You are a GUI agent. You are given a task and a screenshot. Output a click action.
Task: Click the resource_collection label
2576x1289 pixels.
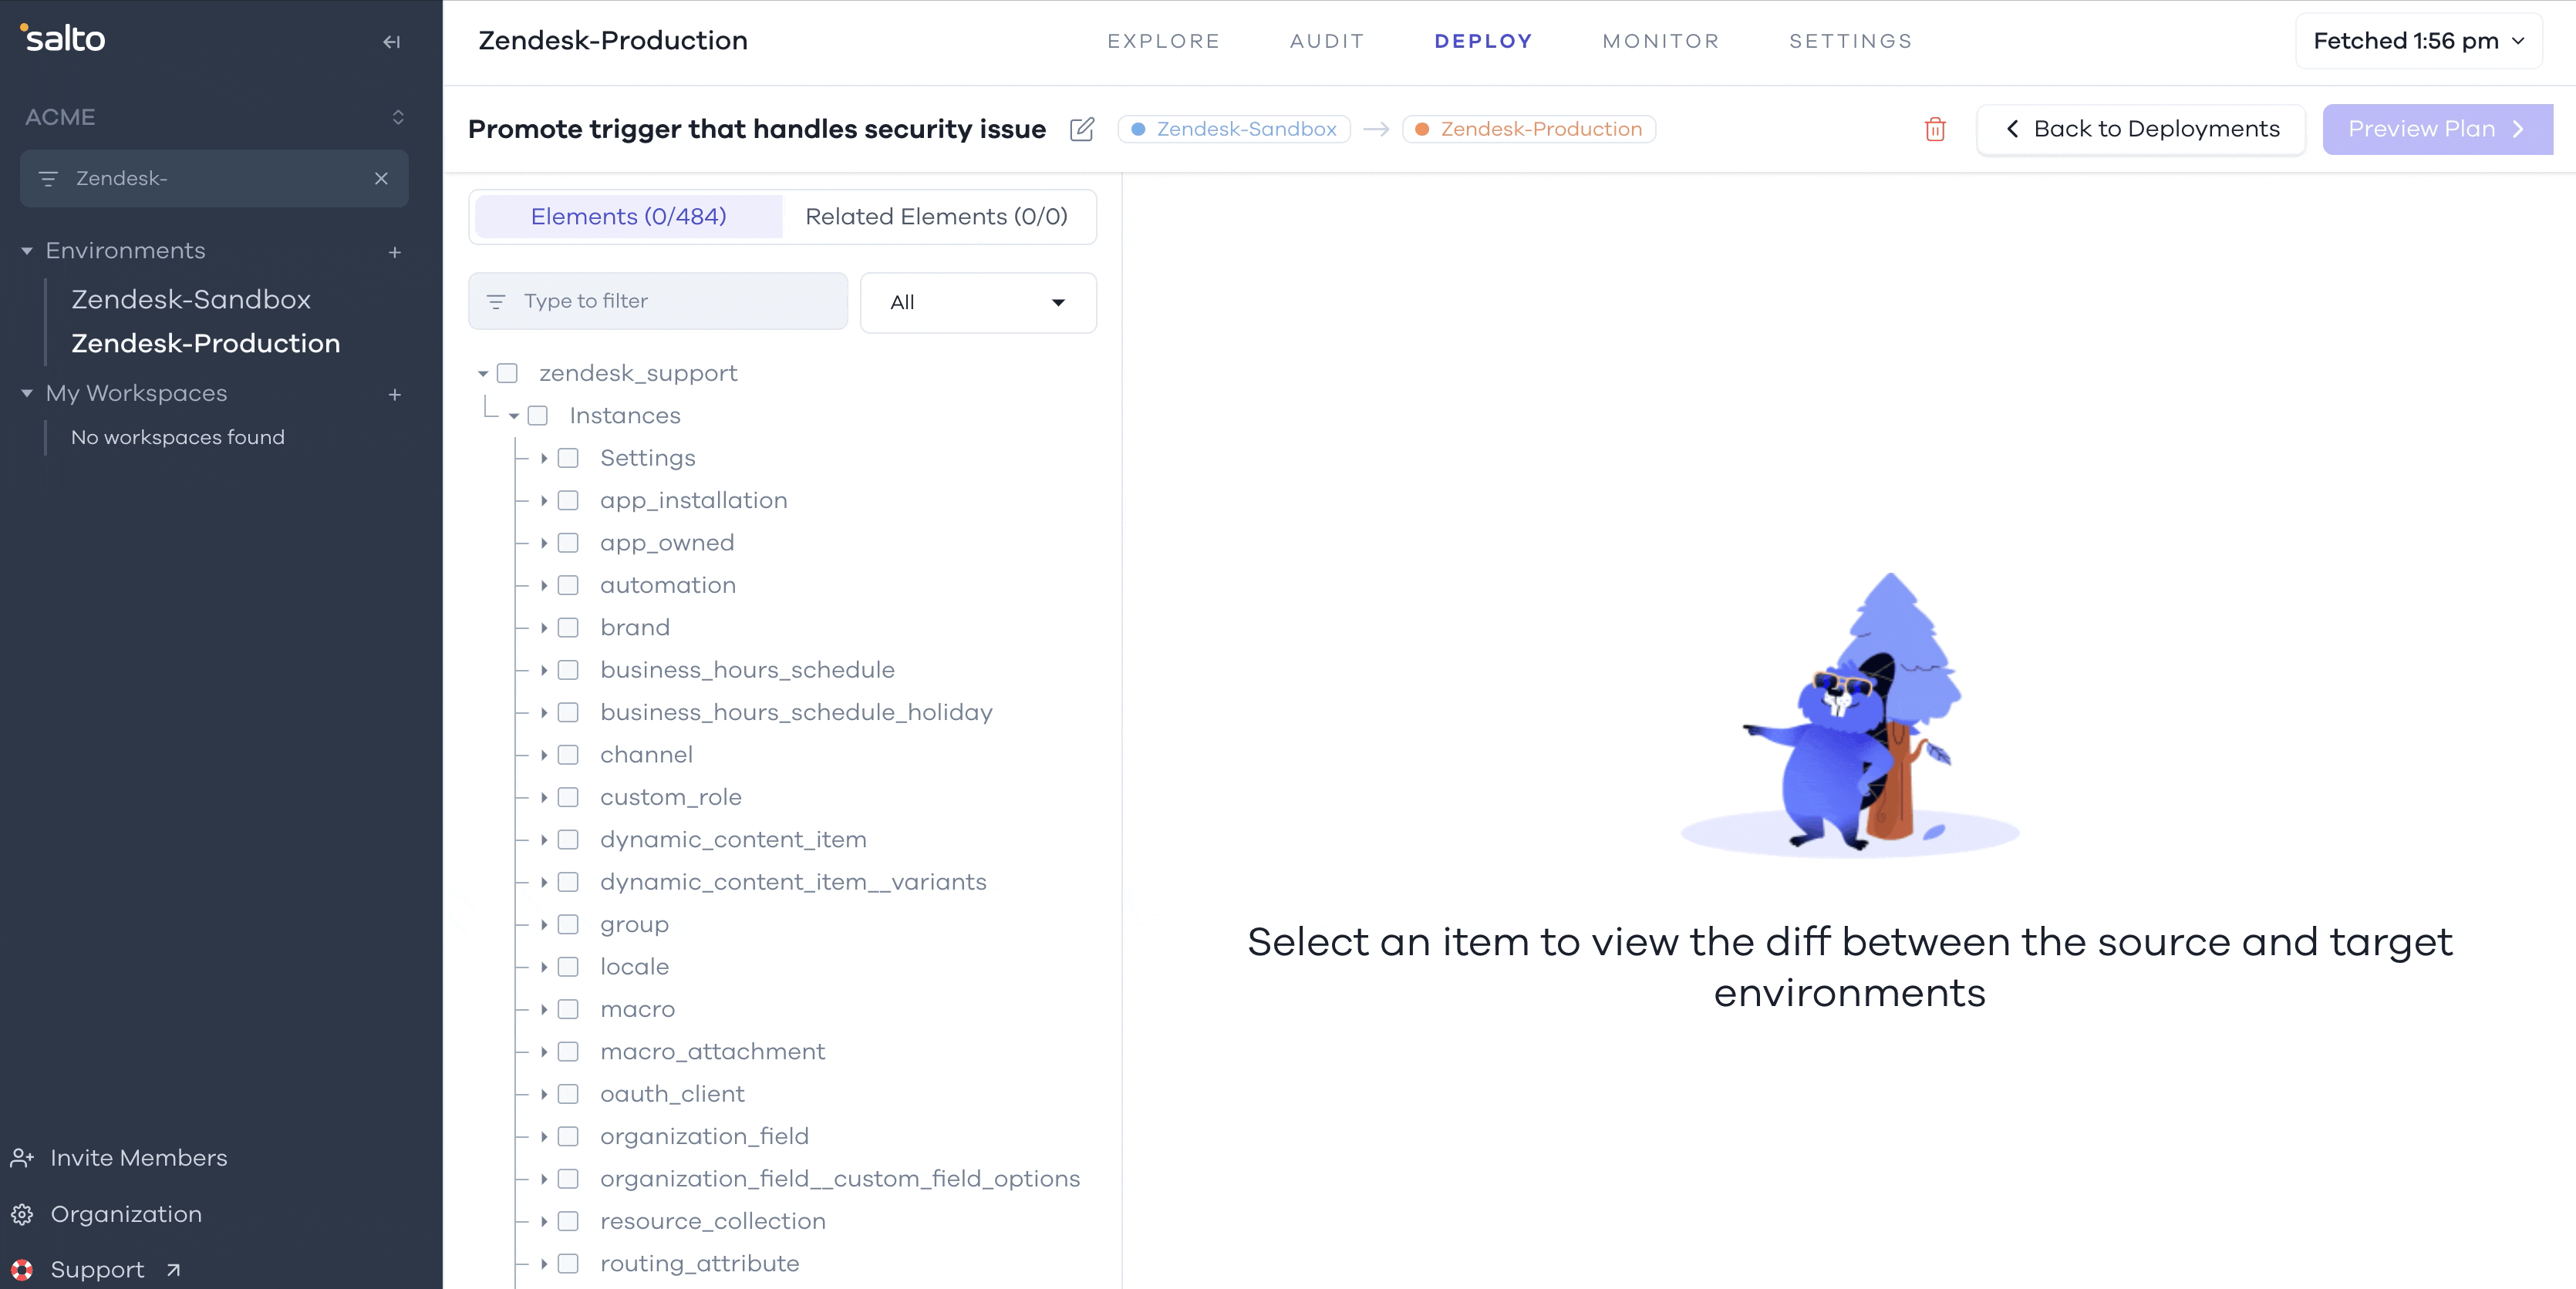click(712, 1221)
